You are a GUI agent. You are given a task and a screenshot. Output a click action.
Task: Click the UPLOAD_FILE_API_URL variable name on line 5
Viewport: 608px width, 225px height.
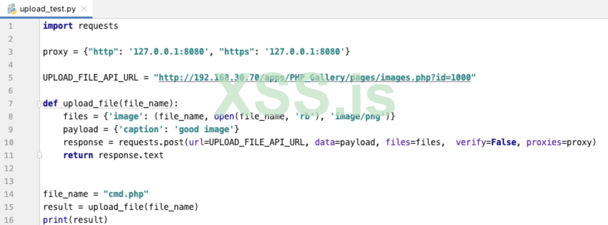(90, 78)
